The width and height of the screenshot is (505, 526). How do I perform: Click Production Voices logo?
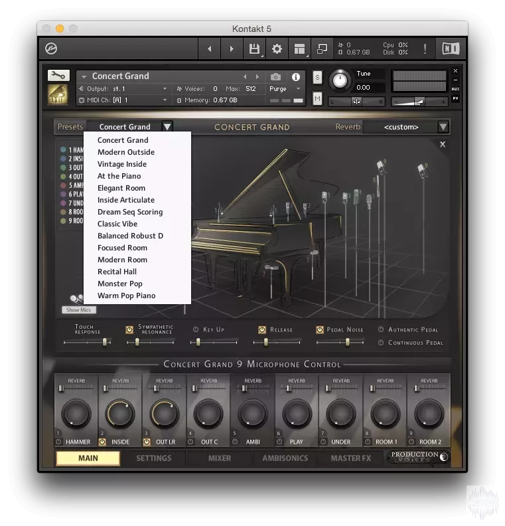pos(419,456)
